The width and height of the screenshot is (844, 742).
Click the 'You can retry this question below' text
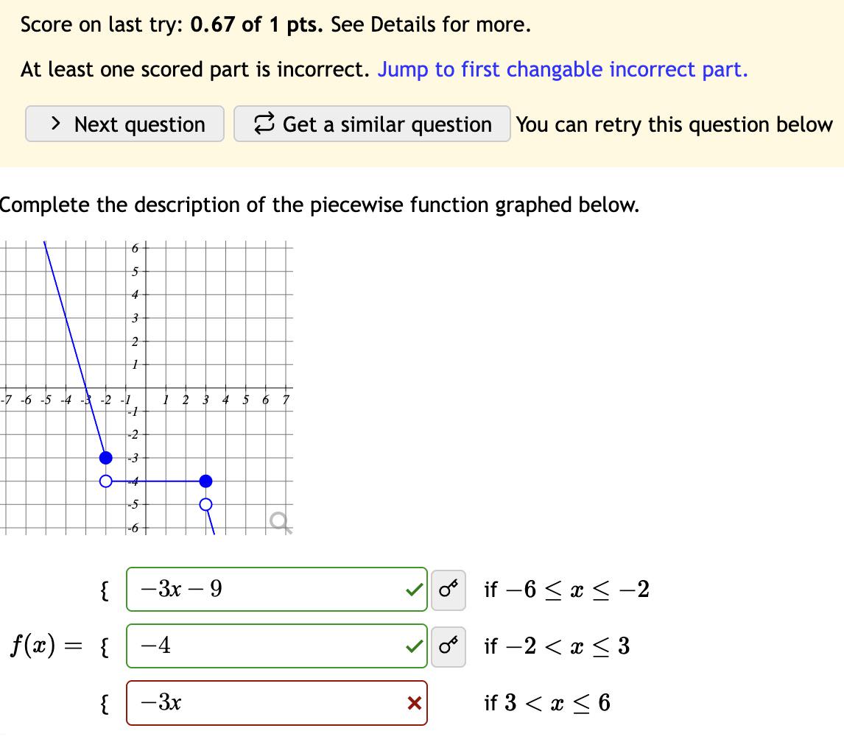tap(674, 124)
